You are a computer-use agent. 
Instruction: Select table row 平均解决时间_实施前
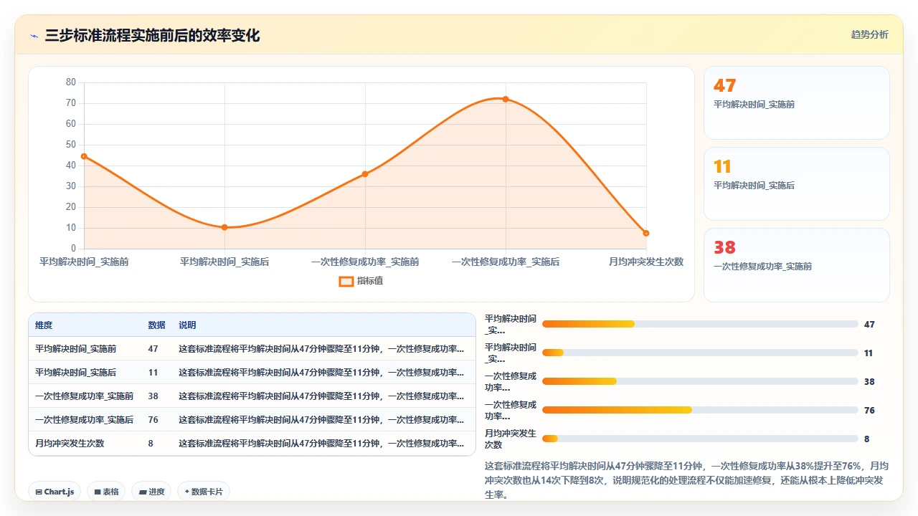252,349
